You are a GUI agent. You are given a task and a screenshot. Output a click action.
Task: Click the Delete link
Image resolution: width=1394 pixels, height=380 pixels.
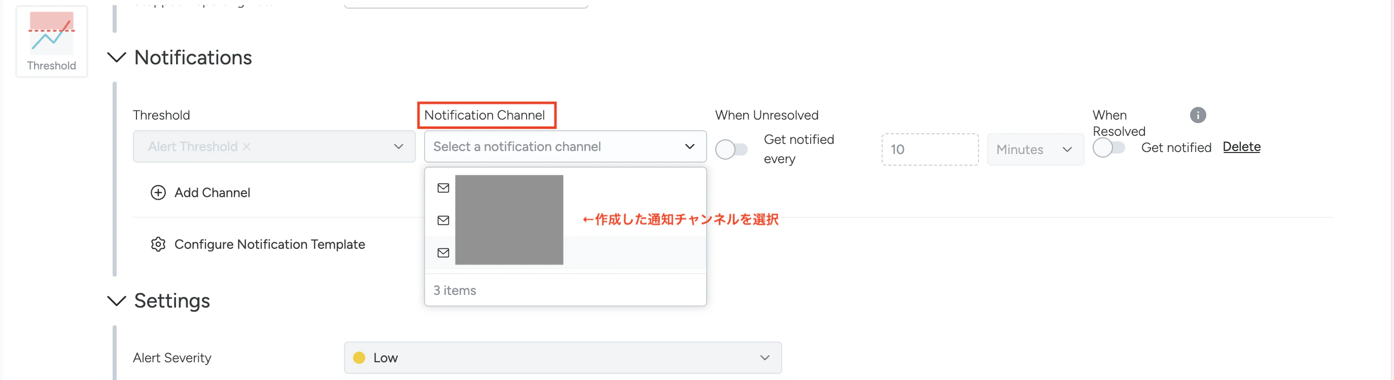[x=1241, y=147]
